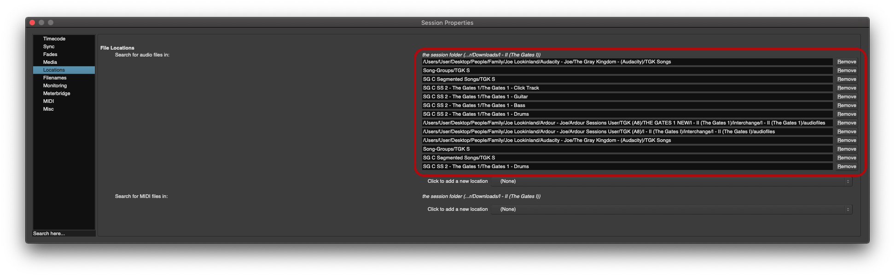Image resolution: width=895 pixels, height=277 pixels.
Task: Select the highlighted Locations sidebar item
Action: pos(54,70)
